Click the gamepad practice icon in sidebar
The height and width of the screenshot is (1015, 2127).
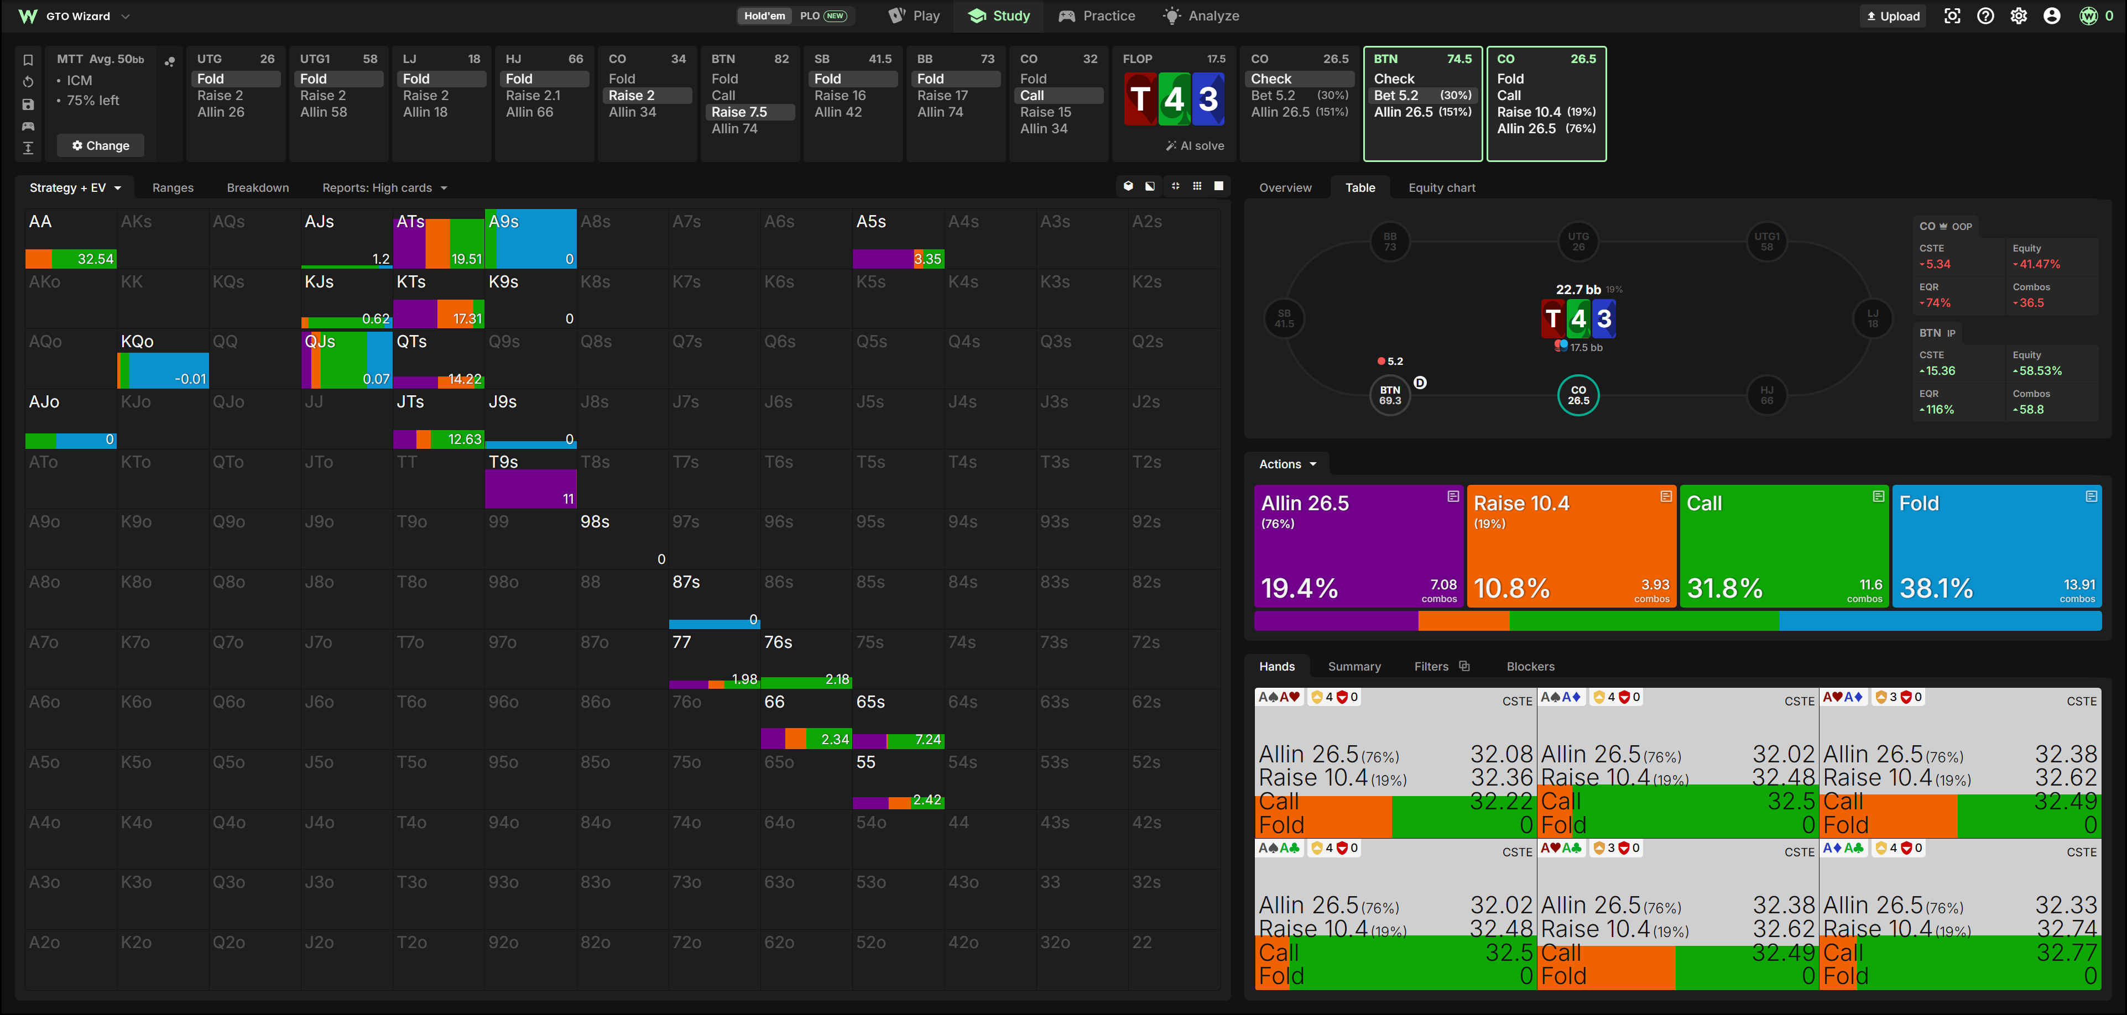[28, 126]
